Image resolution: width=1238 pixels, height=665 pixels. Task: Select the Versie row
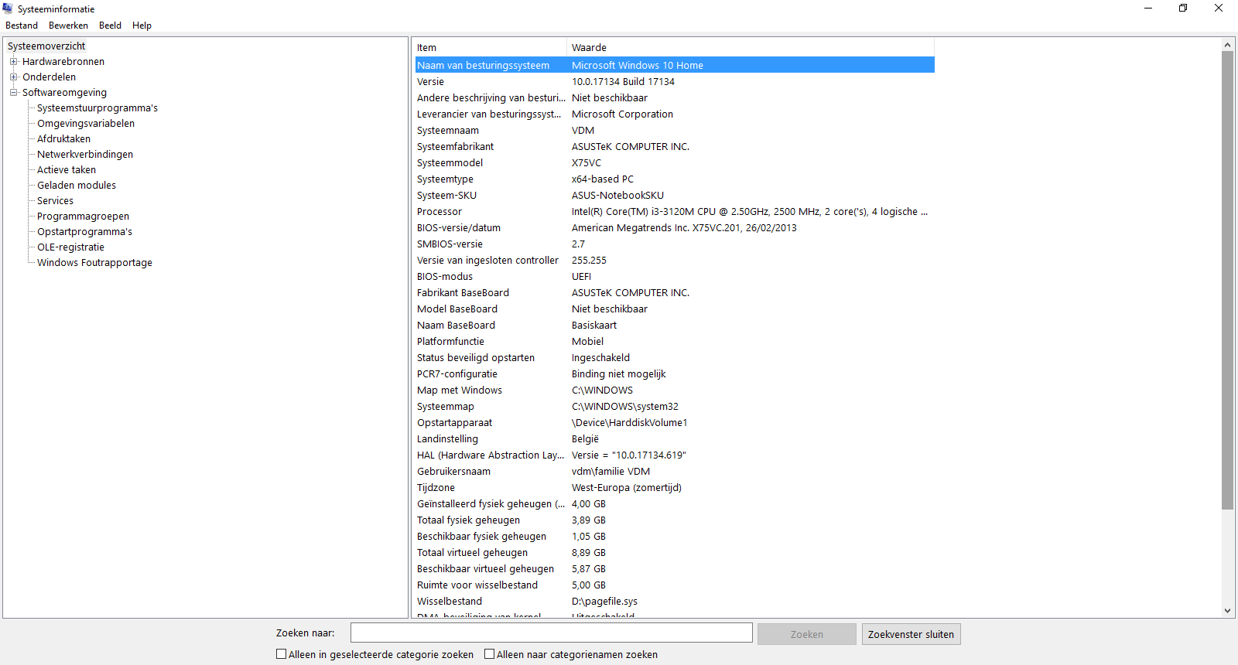point(675,82)
